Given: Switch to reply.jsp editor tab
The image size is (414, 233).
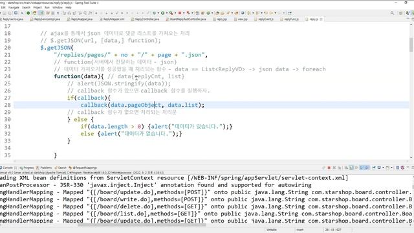Looking at the screenshot, I should (x=220, y=19).
